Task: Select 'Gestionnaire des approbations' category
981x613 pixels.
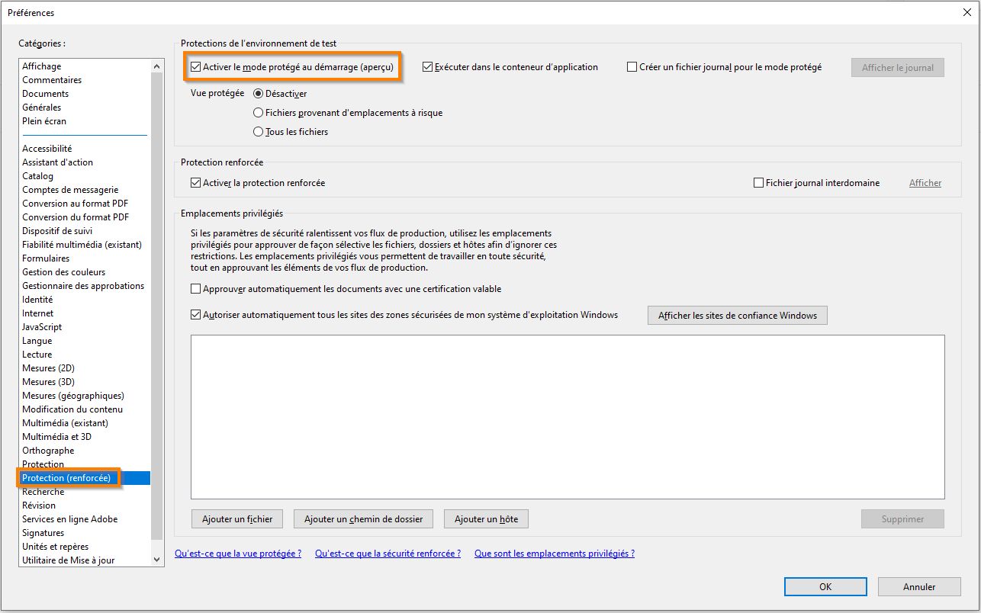Action: [85, 286]
